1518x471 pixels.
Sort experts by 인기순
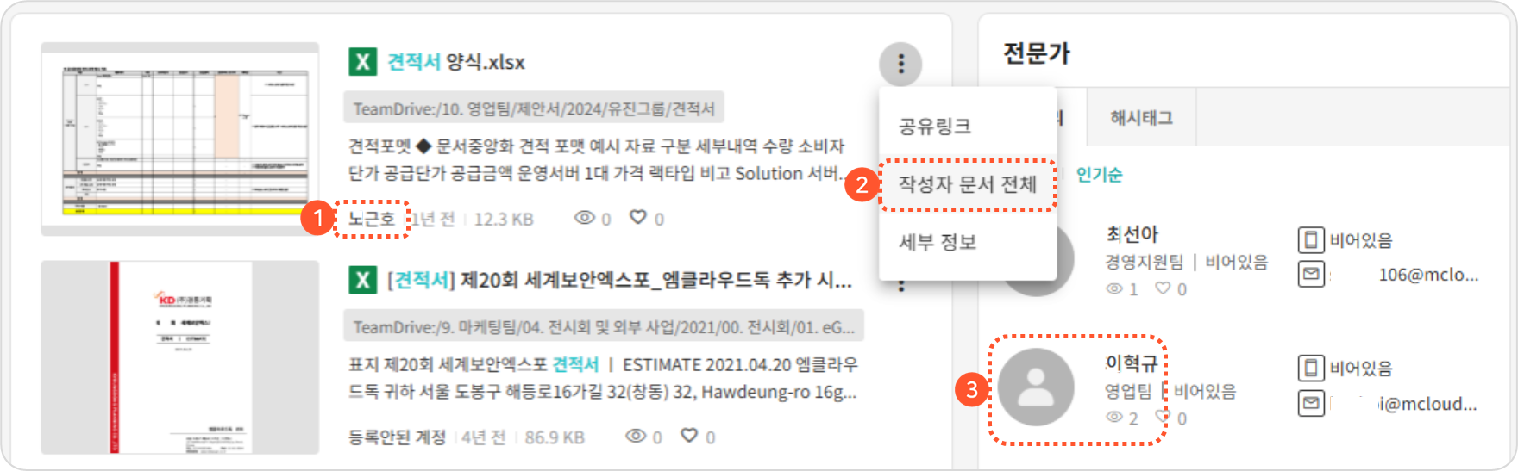pyautogui.click(x=1099, y=174)
